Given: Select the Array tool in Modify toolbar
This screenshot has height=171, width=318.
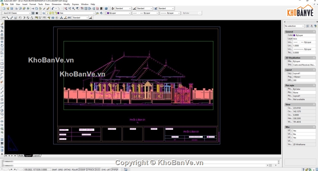Looking at the screenshot, I should point(2,38).
